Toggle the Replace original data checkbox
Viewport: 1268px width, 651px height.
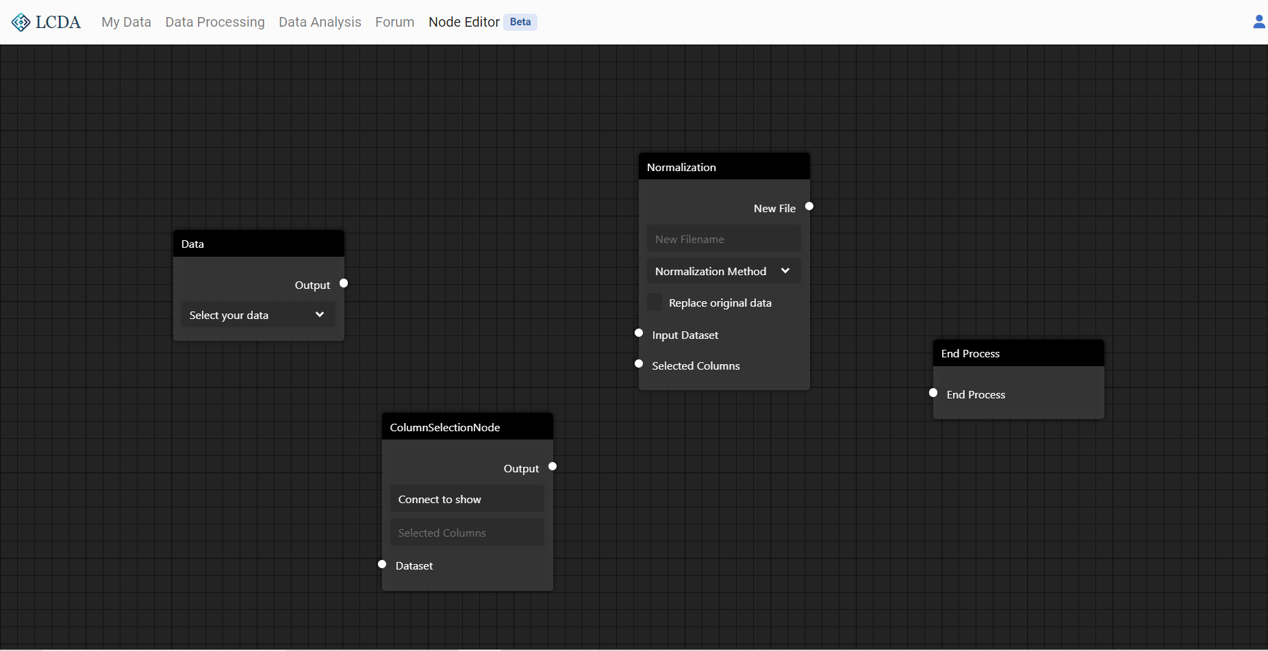(655, 303)
